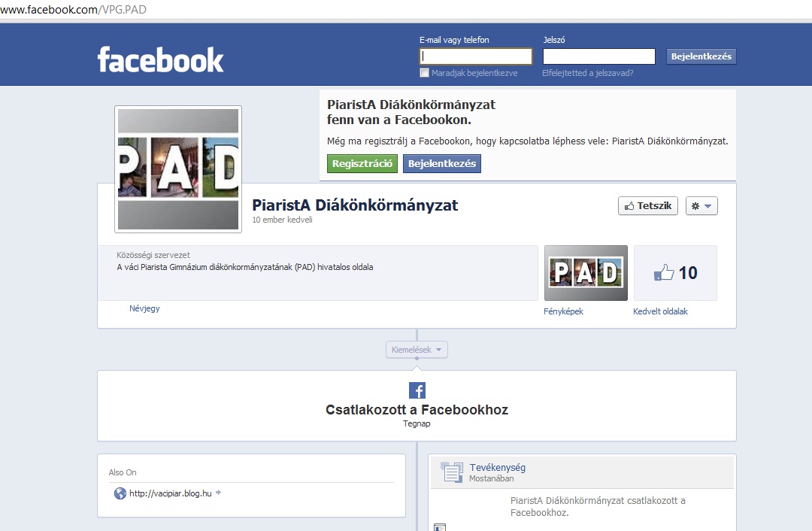Image resolution: width=812 pixels, height=531 pixels.
Task: Open the Tevékenység heading link
Action: click(x=497, y=467)
